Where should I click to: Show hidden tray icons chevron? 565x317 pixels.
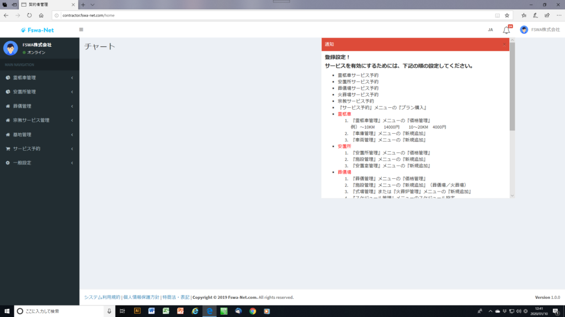coord(491,311)
